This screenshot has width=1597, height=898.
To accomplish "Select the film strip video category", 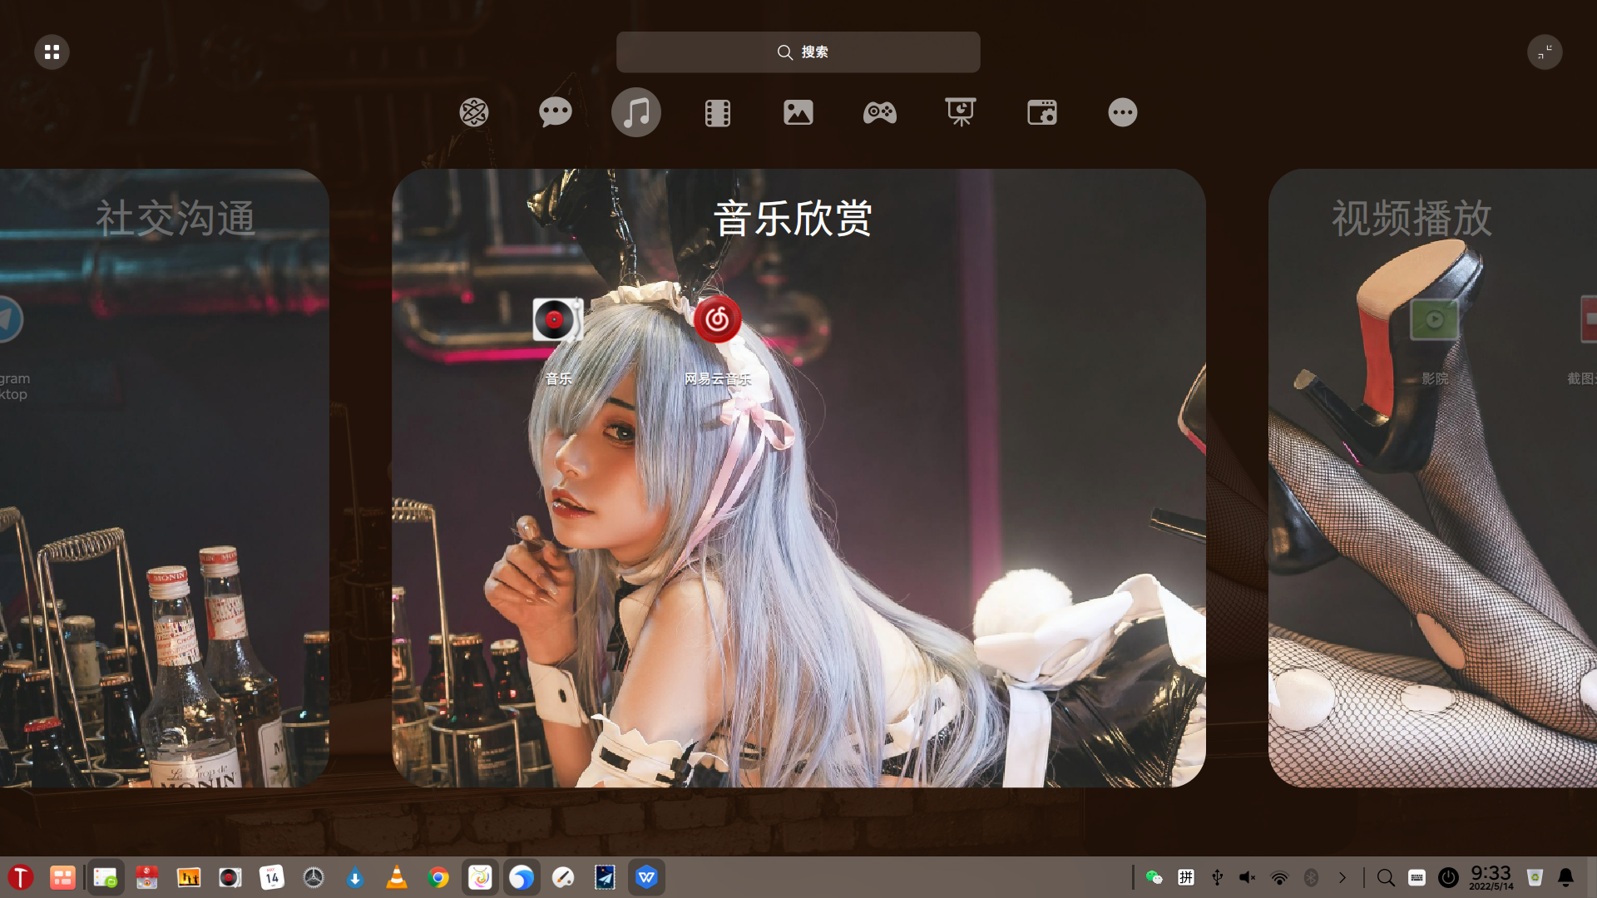I will point(717,112).
